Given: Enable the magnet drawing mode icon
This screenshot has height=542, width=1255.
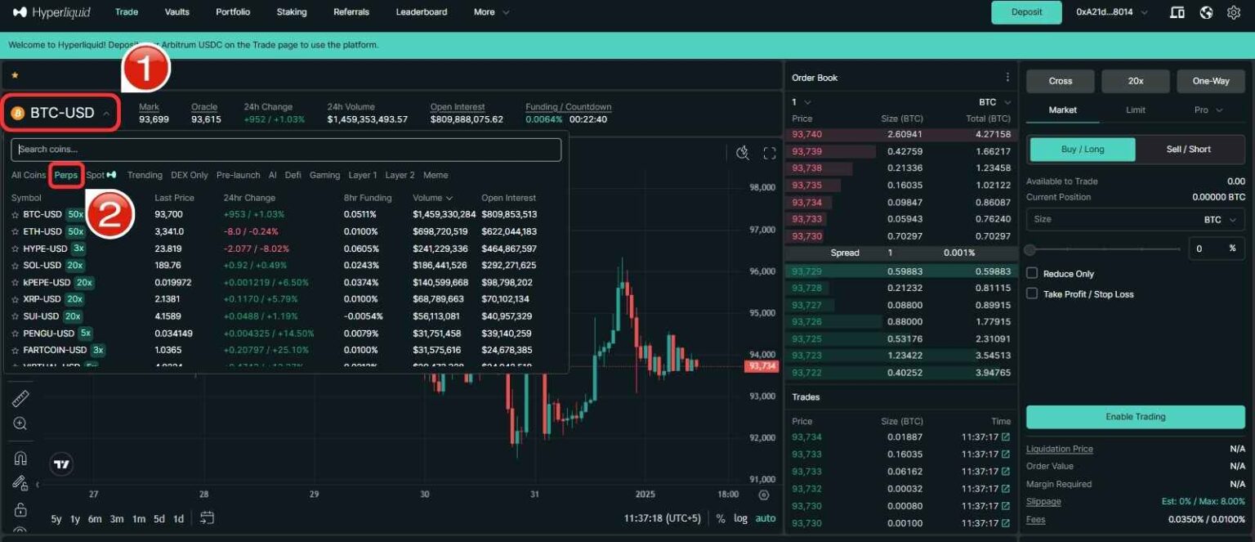Looking at the screenshot, I should pyautogui.click(x=20, y=456).
